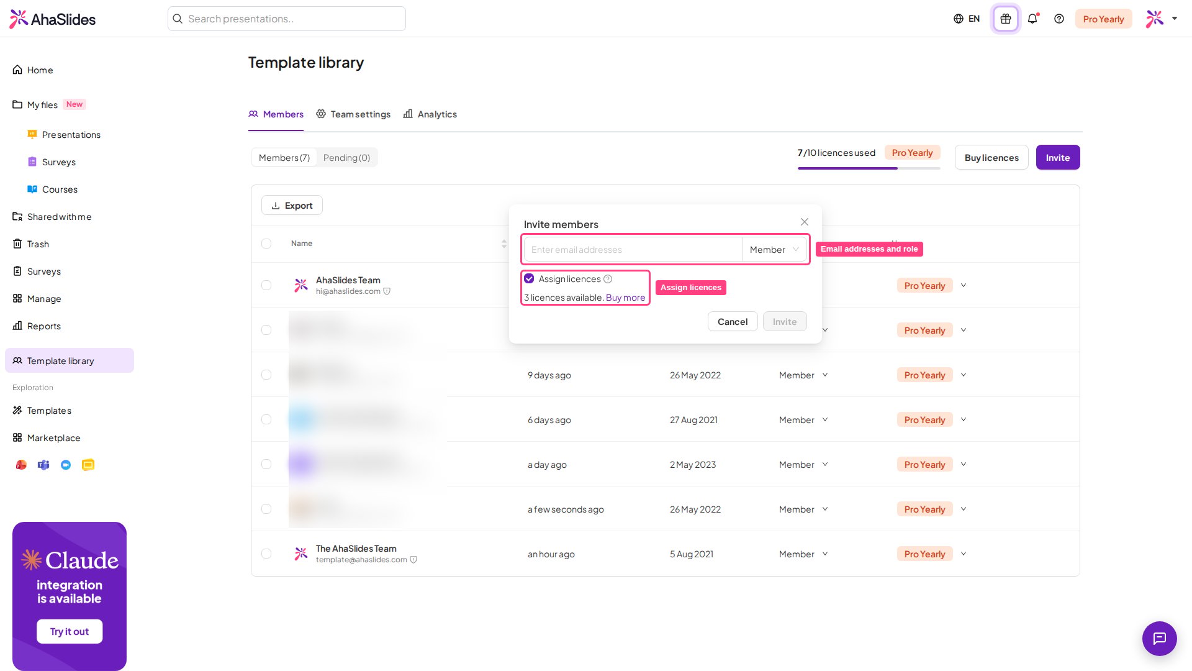Select checkbox for row joined 2 May 2023
This screenshot has height=671, width=1192.
click(x=266, y=464)
